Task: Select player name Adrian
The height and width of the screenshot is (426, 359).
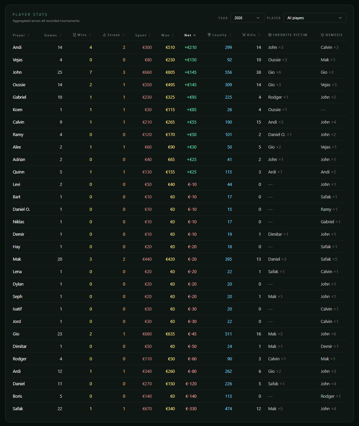Action: (x=19, y=160)
